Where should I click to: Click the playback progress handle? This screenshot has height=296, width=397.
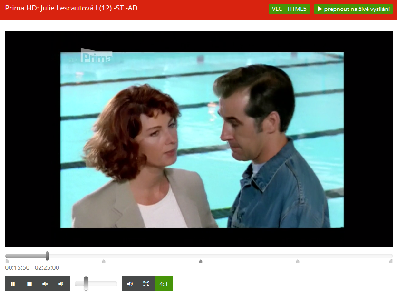click(x=47, y=256)
